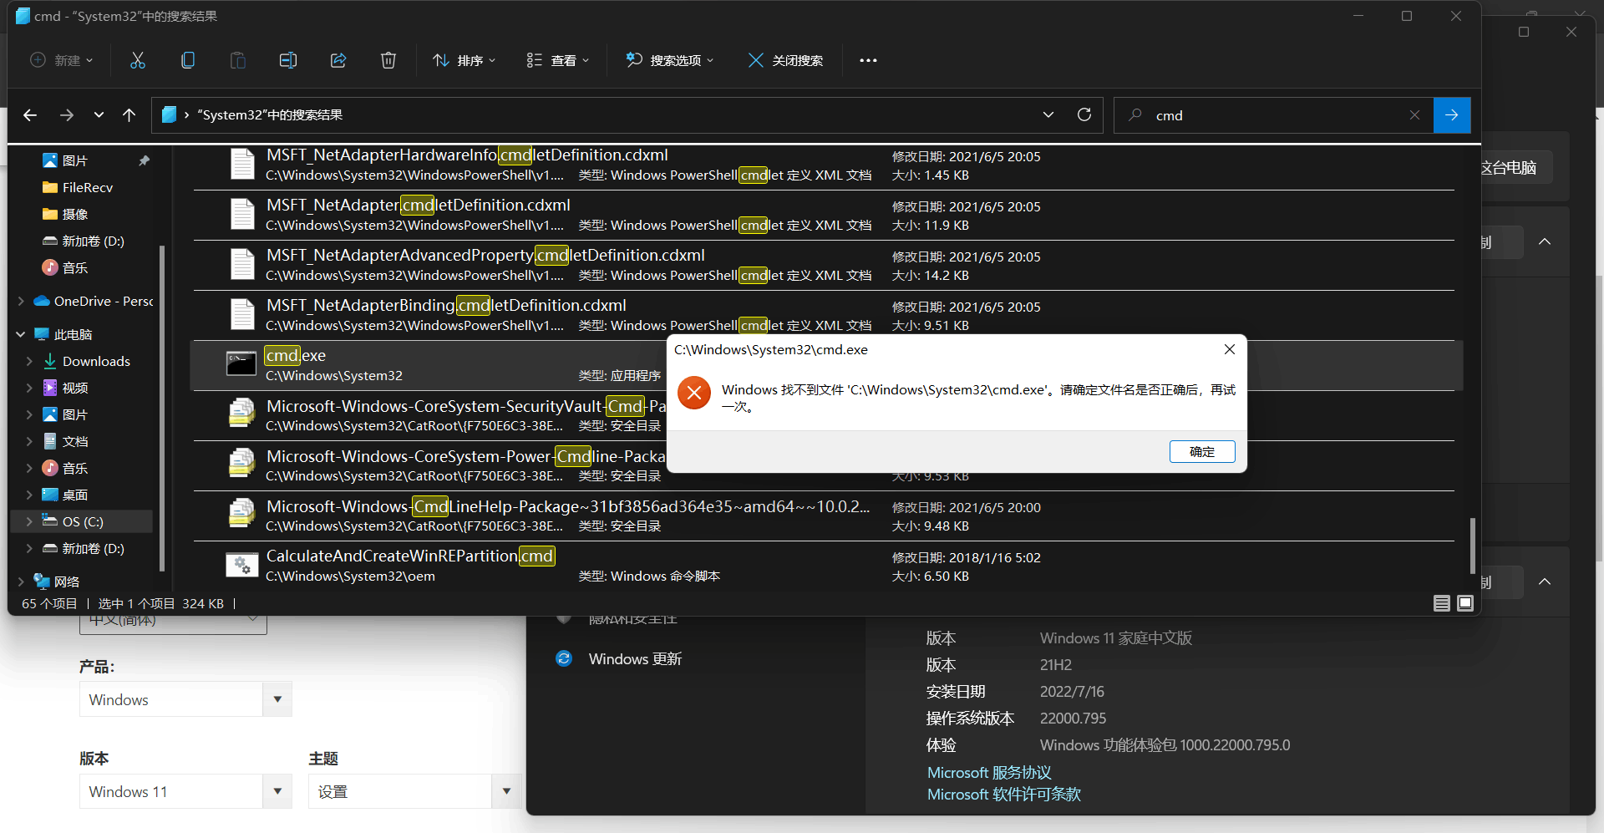The height and width of the screenshot is (833, 1604).
Task: Toggle details view in the status bar
Action: pyautogui.click(x=1441, y=602)
